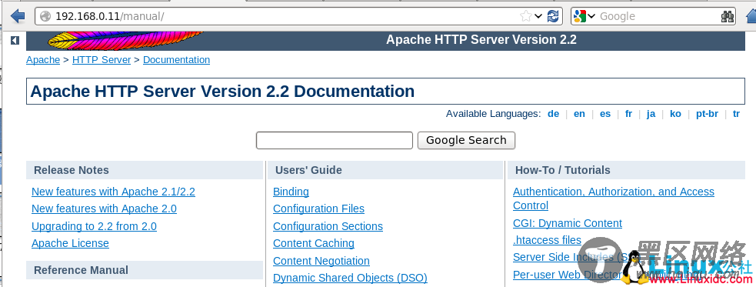Open the Configuration Files link

point(318,209)
